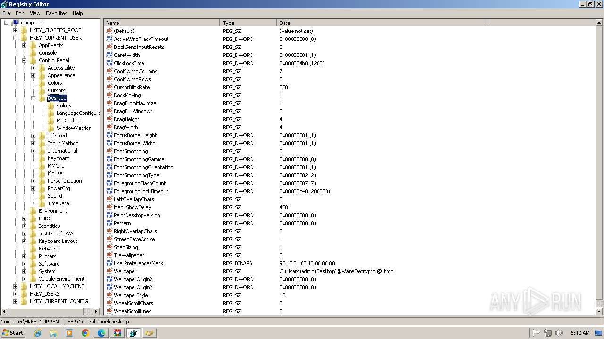
Task: Collapse the Control Panel key
Action: pos(24,60)
